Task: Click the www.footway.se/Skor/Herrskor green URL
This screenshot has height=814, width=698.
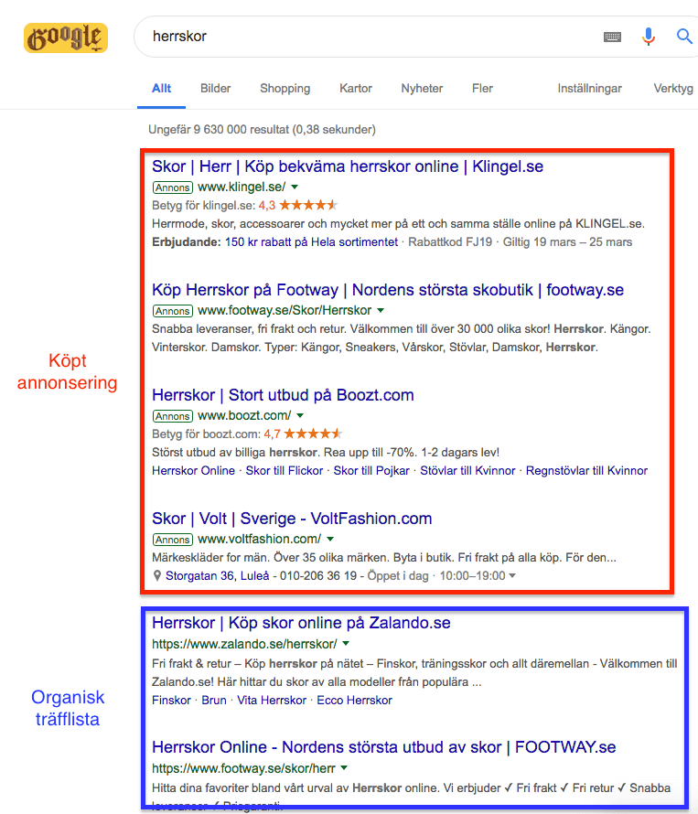Action: click(x=285, y=310)
